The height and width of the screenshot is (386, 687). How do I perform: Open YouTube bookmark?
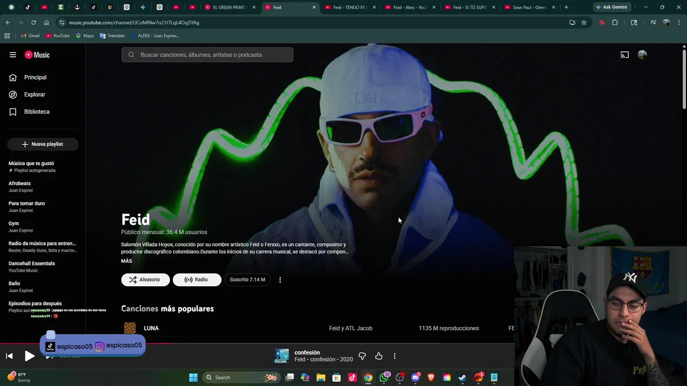57,35
